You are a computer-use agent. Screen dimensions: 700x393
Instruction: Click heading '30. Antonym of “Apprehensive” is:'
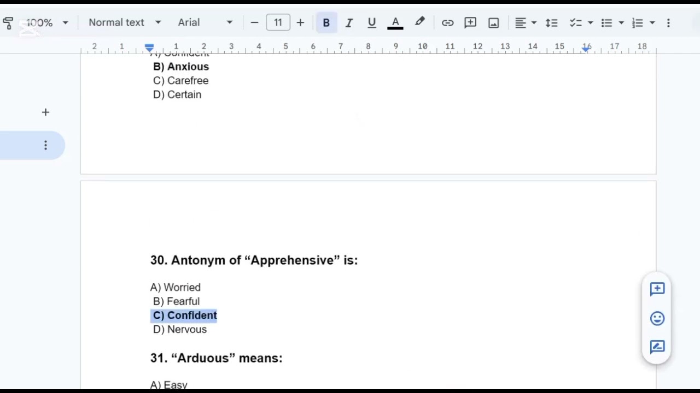254,260
